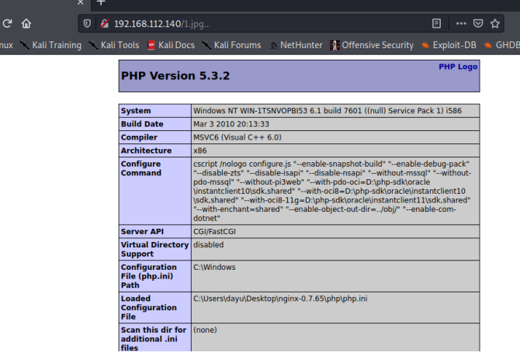This screenshot has height=356, width=520.
Task: Toggle reader view icon in address bar
Action: (x=436, y=23)
